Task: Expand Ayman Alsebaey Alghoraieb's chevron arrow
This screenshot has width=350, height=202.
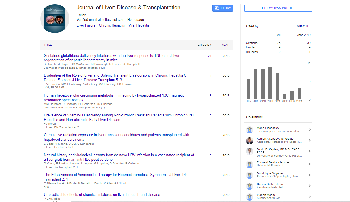Action: tap(309, 140)
